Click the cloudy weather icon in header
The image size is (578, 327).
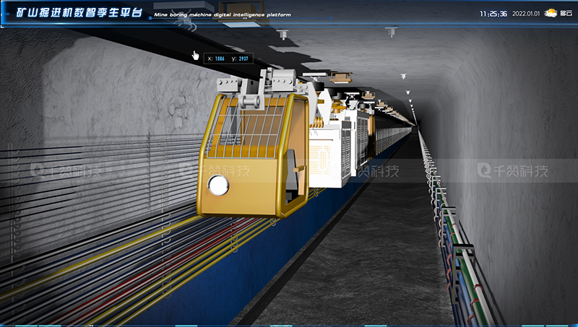click(551, 13)
